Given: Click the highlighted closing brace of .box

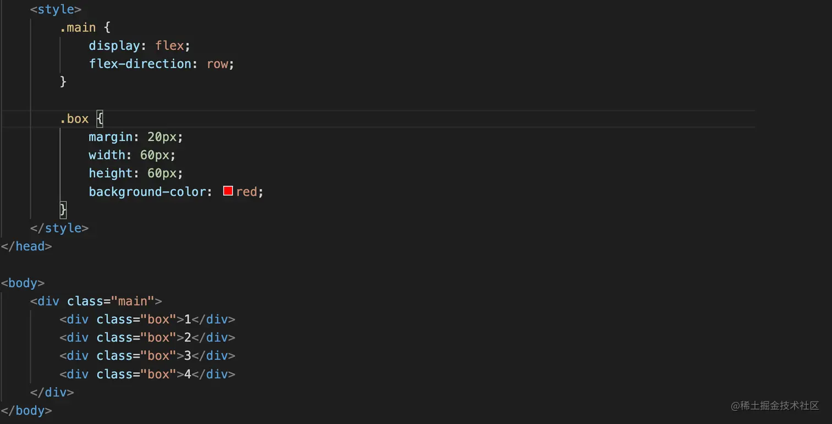Looking at the screenshot, I should pyautogui.click(x=63, y=210).
